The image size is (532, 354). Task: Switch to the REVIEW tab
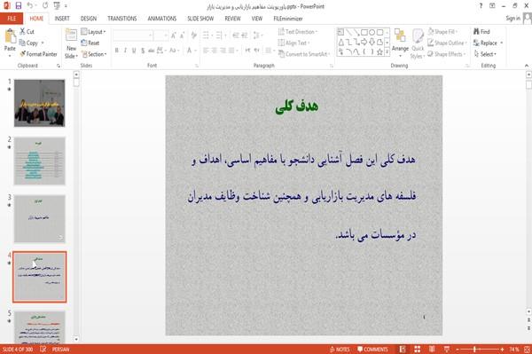(232, 19)
